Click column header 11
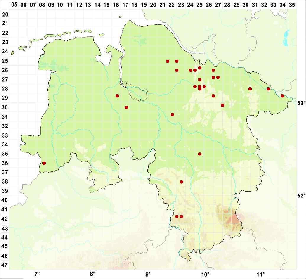Viewport: 306px width, 279px height. tap(70, 4)
